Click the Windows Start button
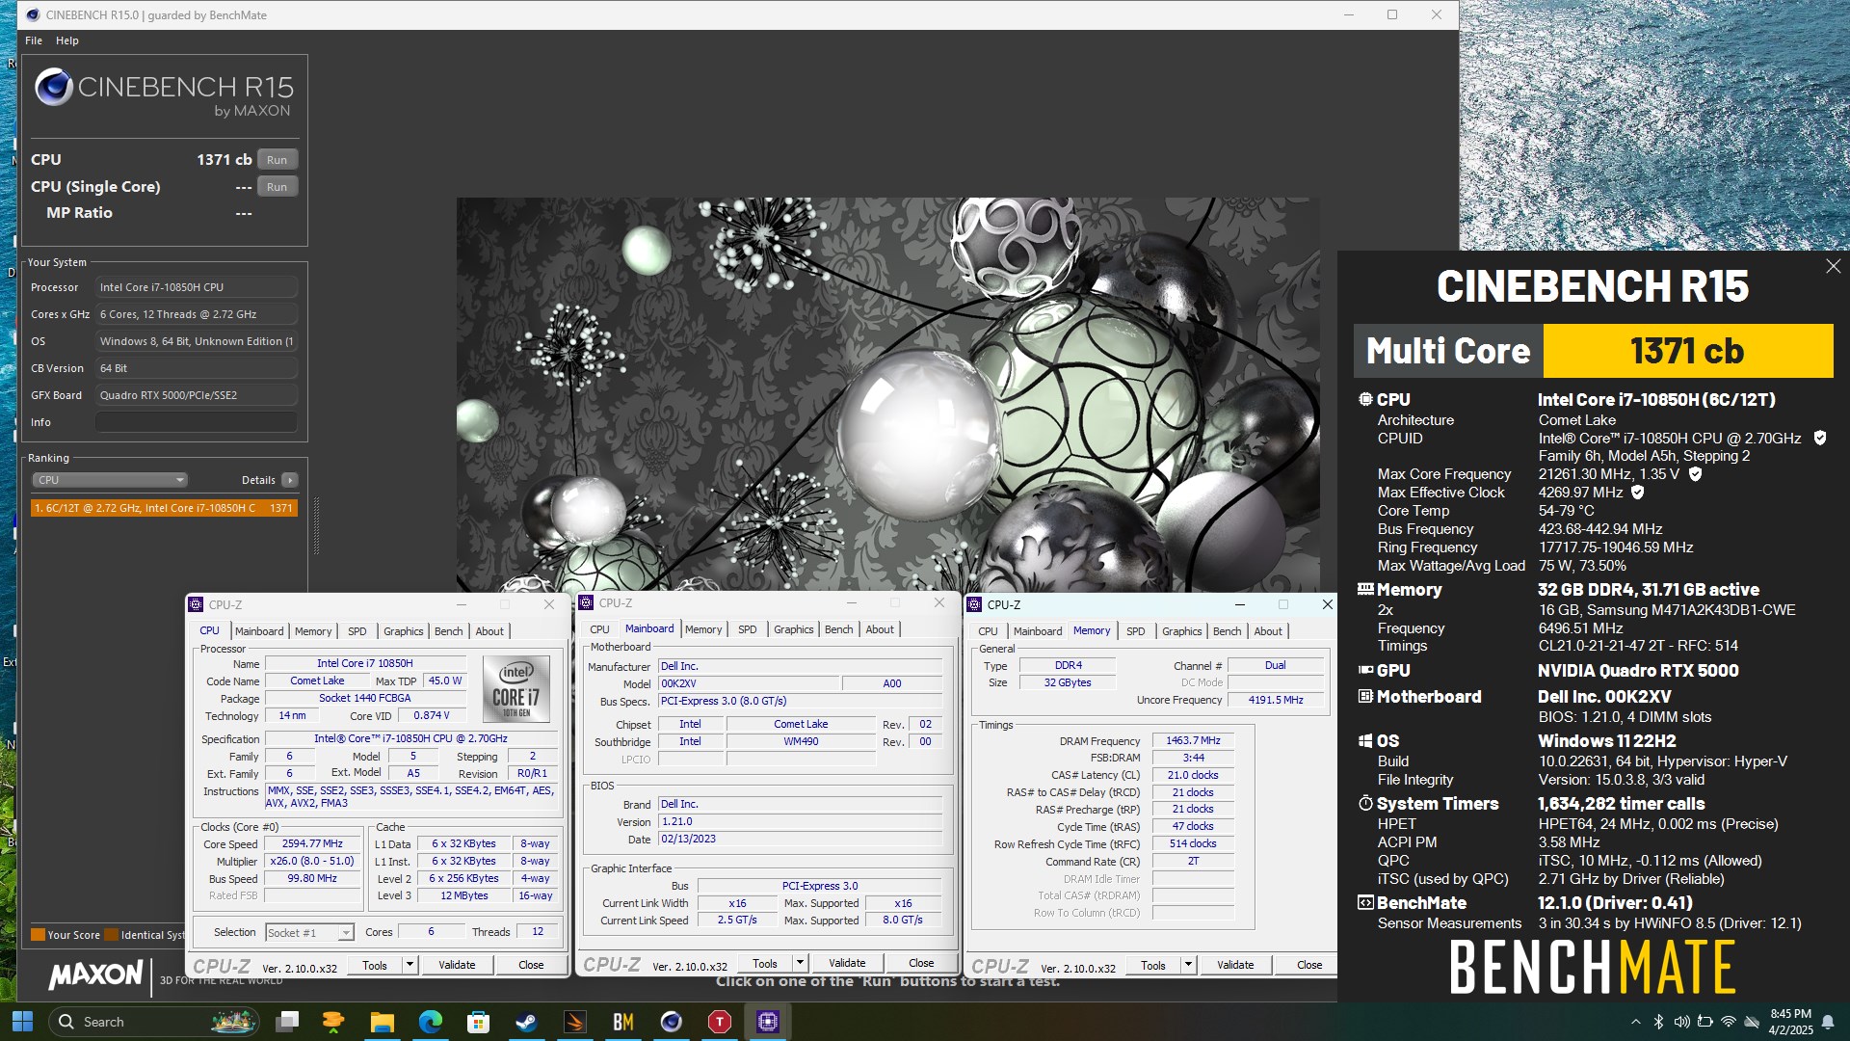The width and height of the screenshot is (1850, 1041). coord(22,1022)
